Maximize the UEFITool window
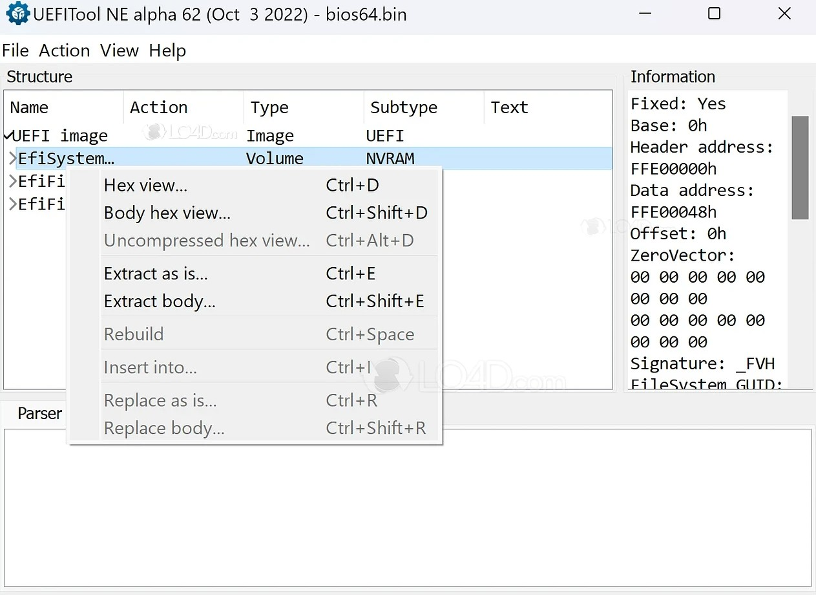Viewport: 816px width, 595px height. 714,14
